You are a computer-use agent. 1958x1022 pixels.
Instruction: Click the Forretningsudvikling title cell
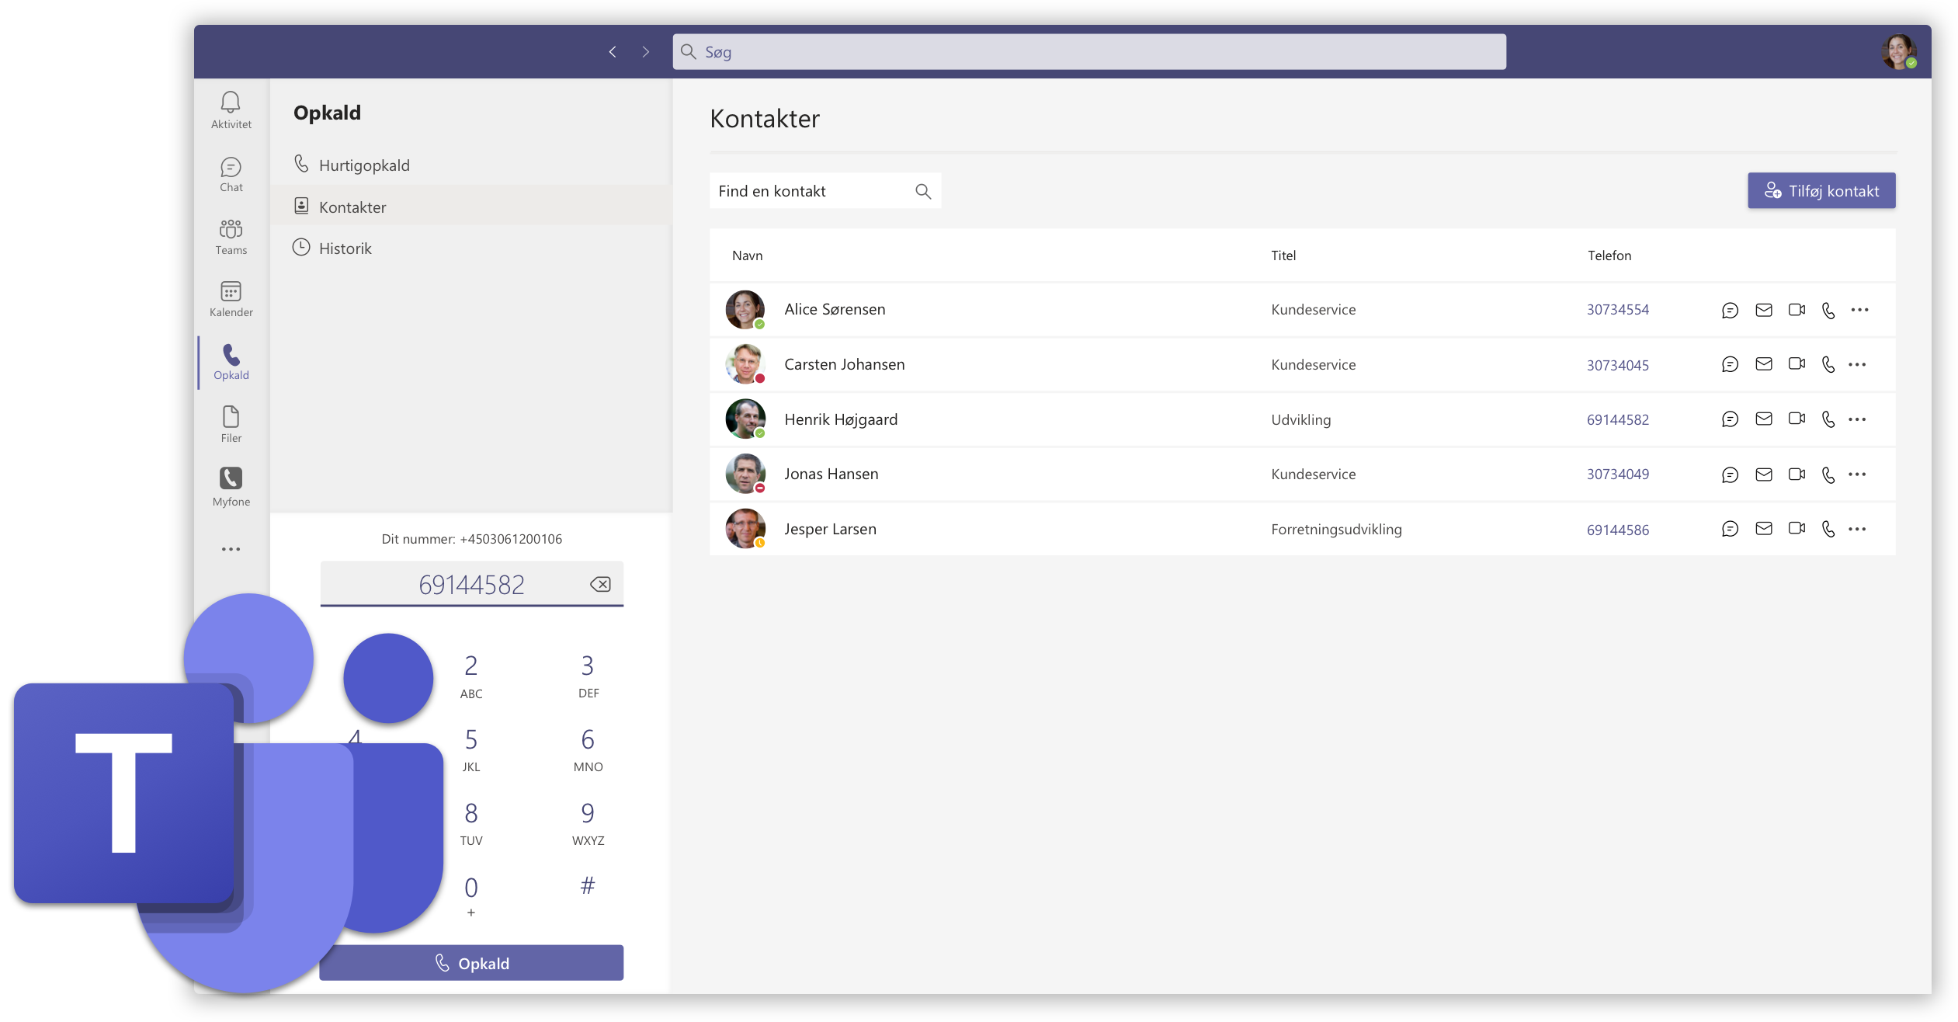(1336, 529)
